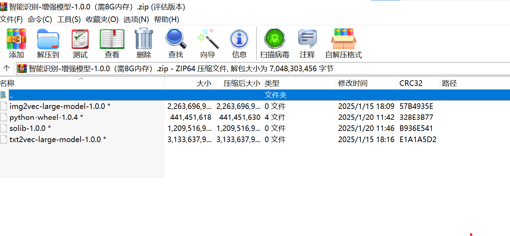
Task: Start Virus Scan (扫描病毒) tool
Action: pos(275,43)
